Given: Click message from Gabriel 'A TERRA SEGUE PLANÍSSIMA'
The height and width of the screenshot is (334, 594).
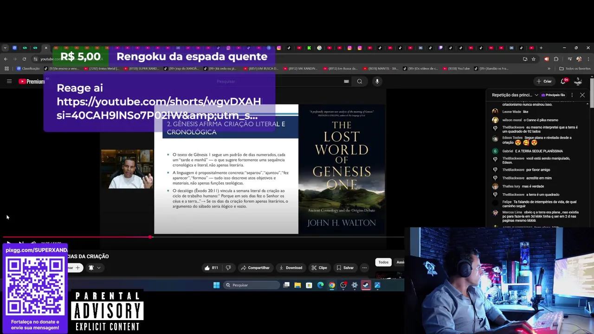Looking at the screenshot, I should (532, 151).
